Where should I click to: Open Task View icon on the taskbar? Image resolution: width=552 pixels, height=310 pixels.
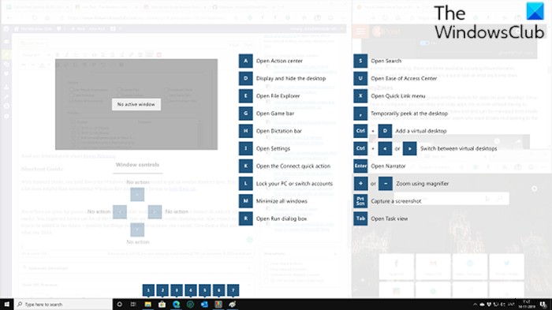pos(133,304)
